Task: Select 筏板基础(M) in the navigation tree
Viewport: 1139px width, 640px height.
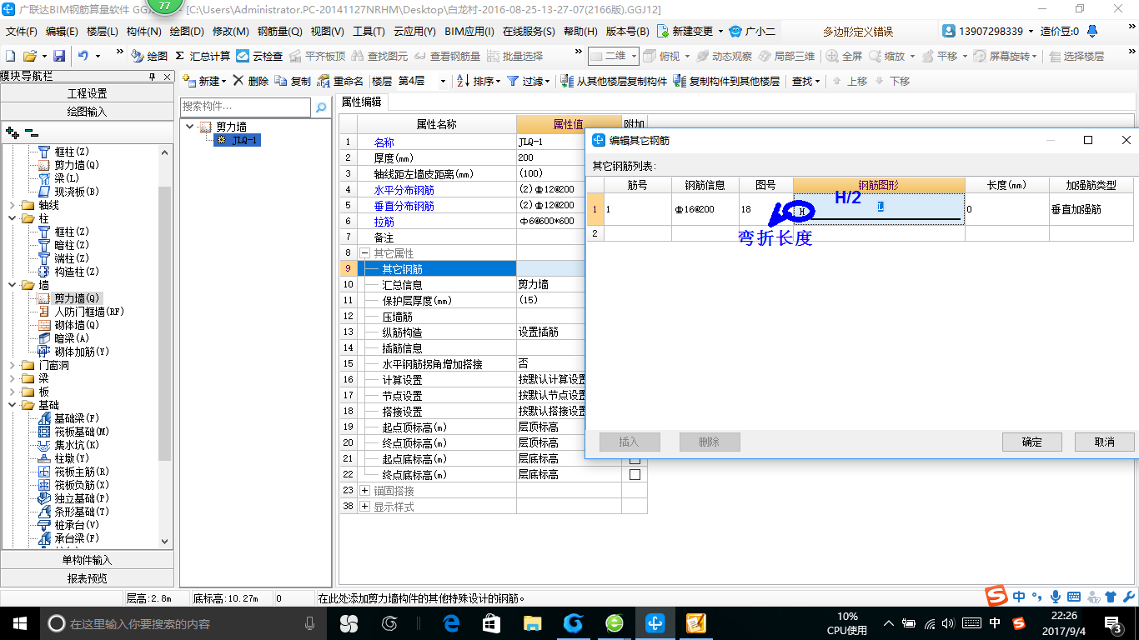Action: tap(74, 432)
